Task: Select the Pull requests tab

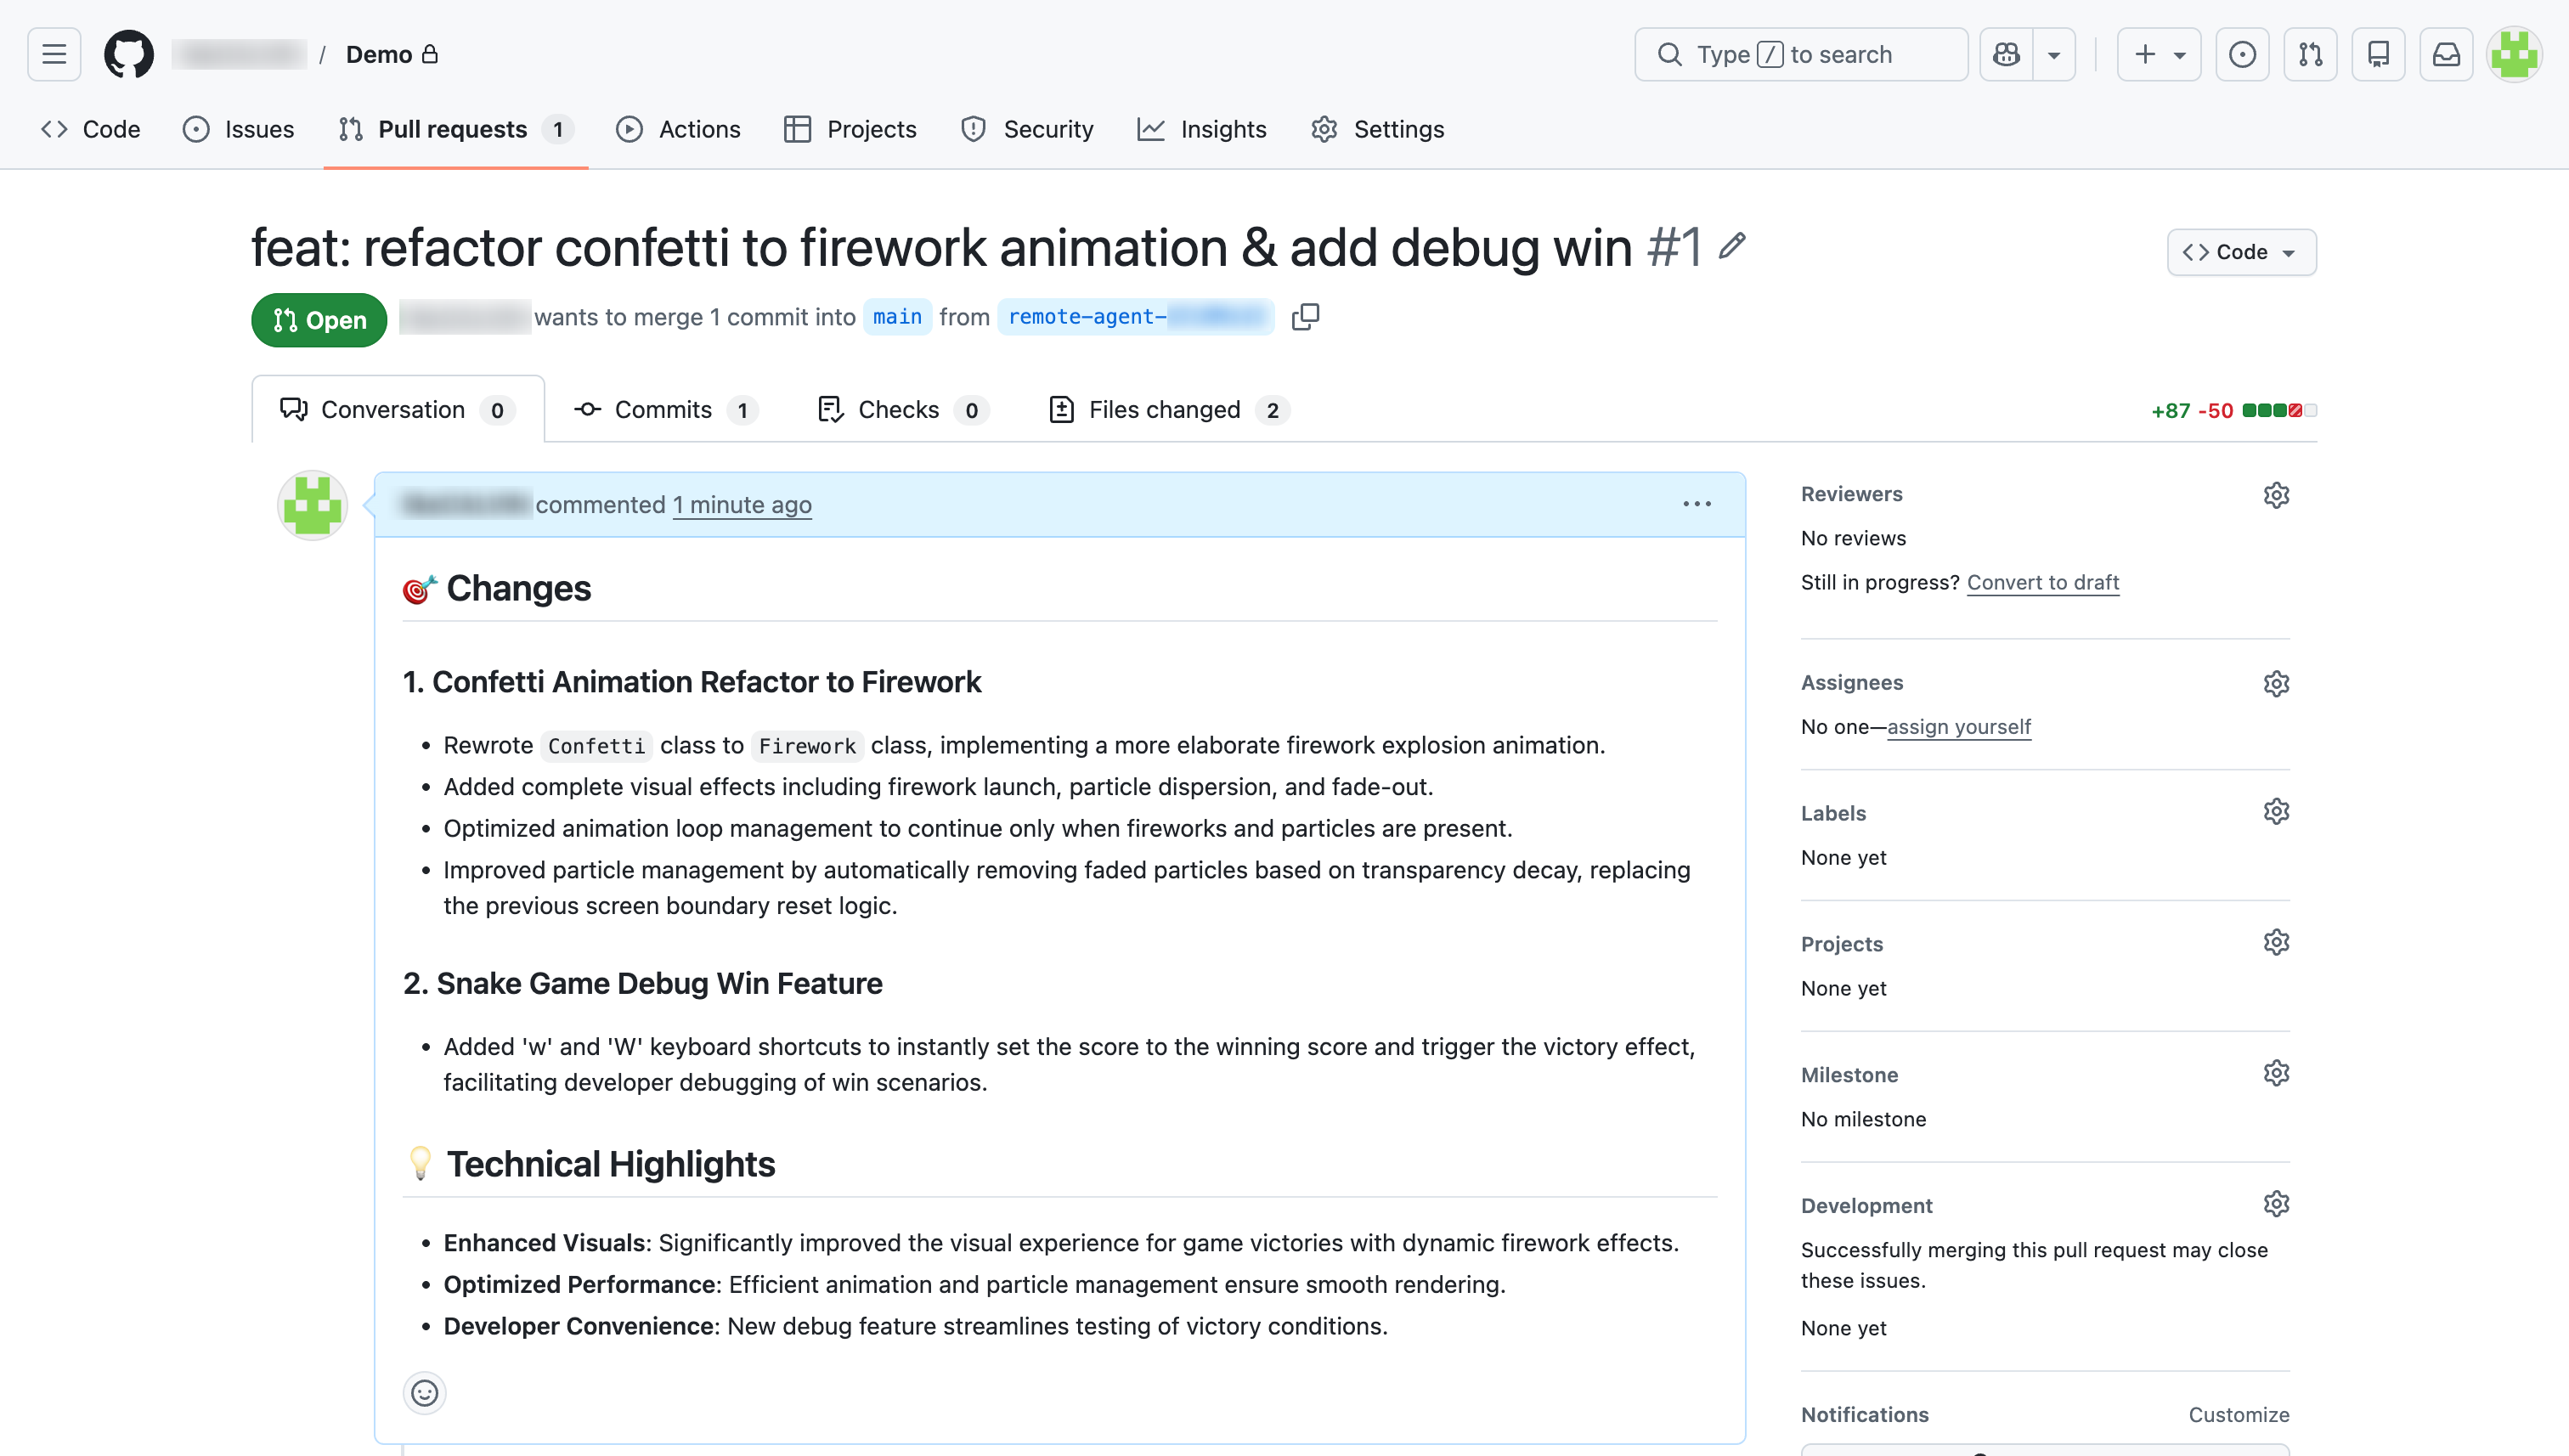Action: click(x=456, y=129)
